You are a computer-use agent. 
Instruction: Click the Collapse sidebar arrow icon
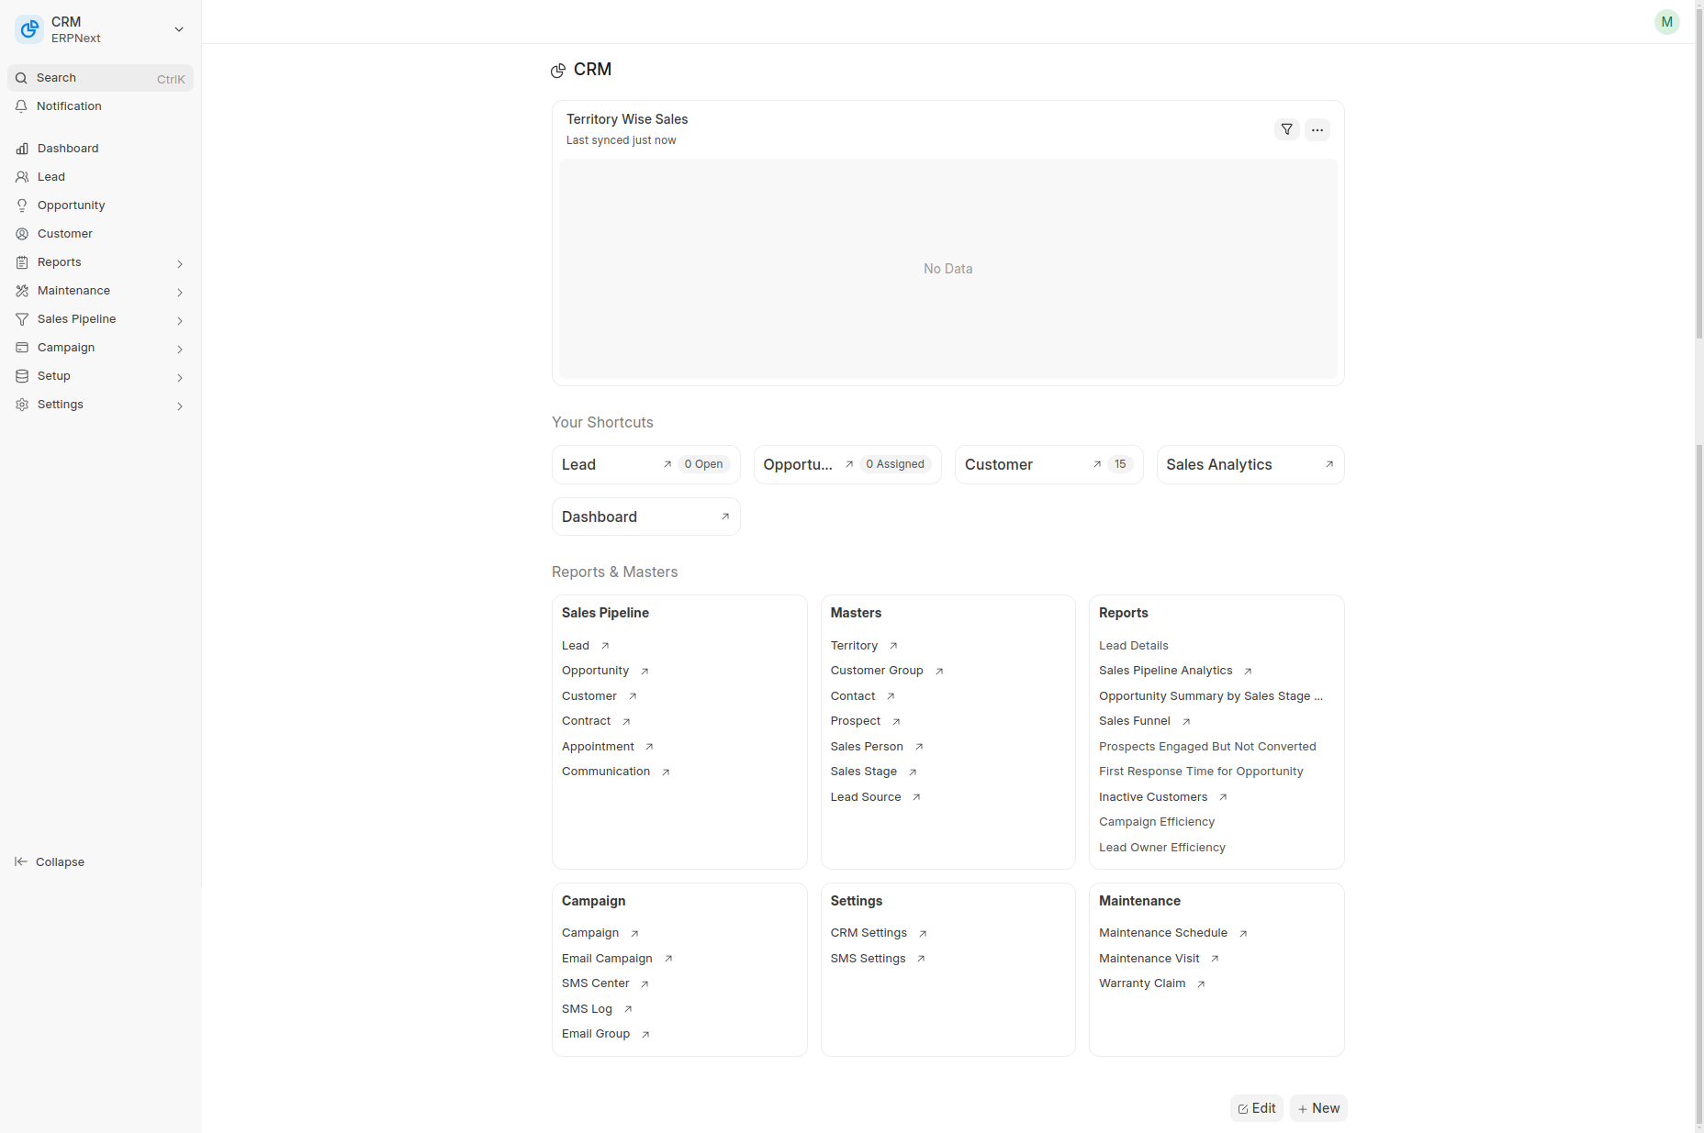click(x=21, y=861)
